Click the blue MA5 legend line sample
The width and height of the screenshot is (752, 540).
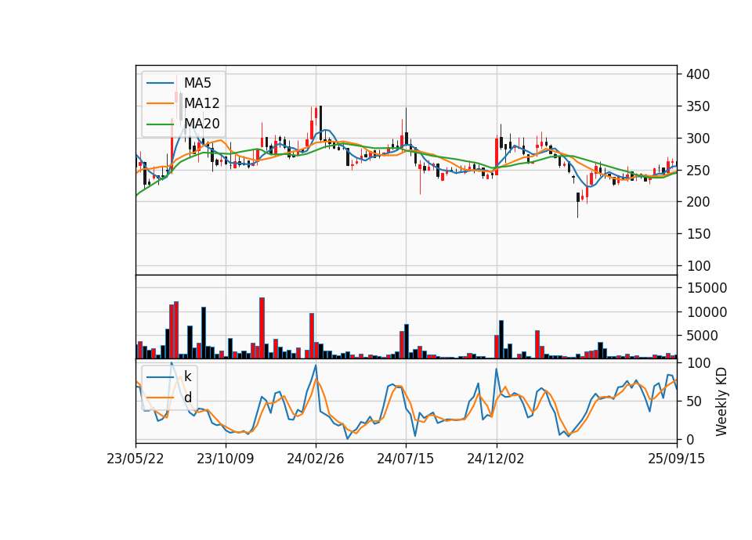[x=160, y=83]
